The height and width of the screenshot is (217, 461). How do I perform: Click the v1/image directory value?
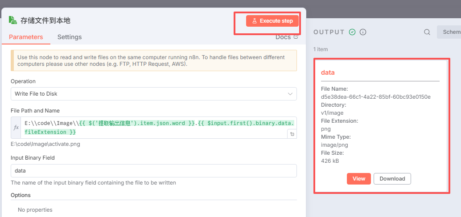tap(332, 113)
